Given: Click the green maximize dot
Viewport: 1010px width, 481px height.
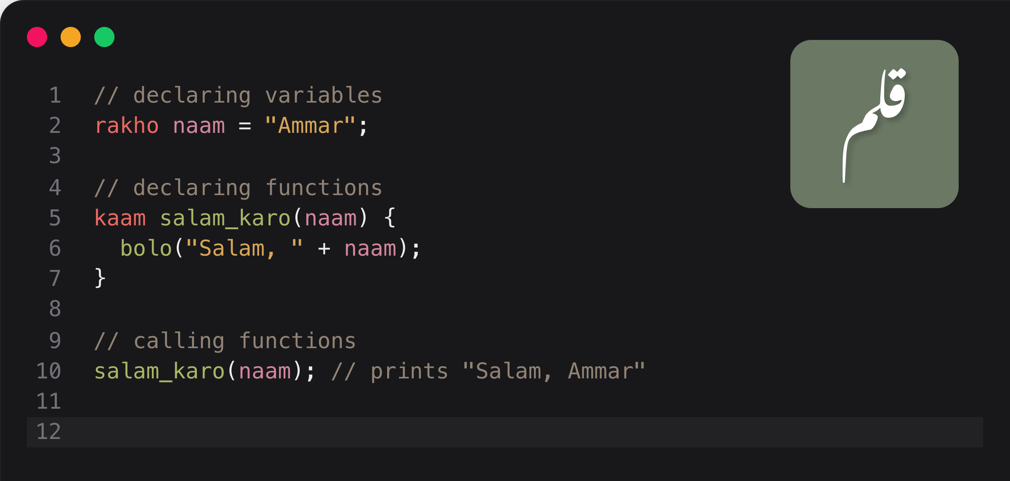Looking at the screenshot, I should coord(104,37).
